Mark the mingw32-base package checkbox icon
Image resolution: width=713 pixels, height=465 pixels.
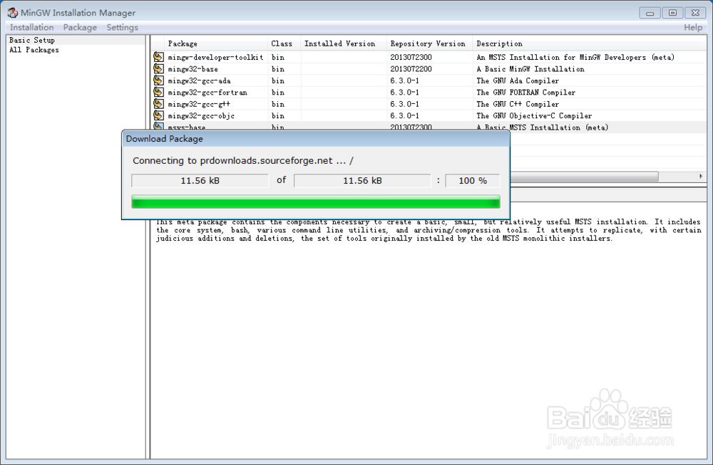(158, 68)
